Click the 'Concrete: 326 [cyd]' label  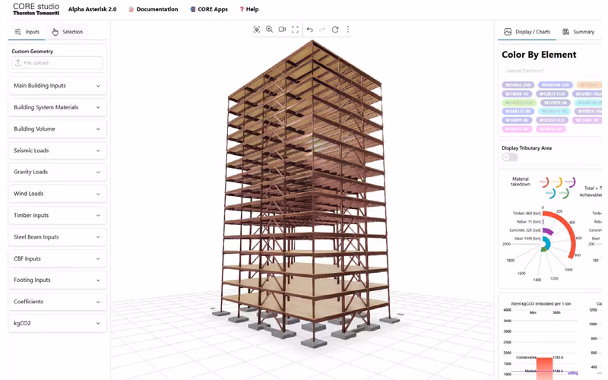pyautogui.click(x=525, y=230)
